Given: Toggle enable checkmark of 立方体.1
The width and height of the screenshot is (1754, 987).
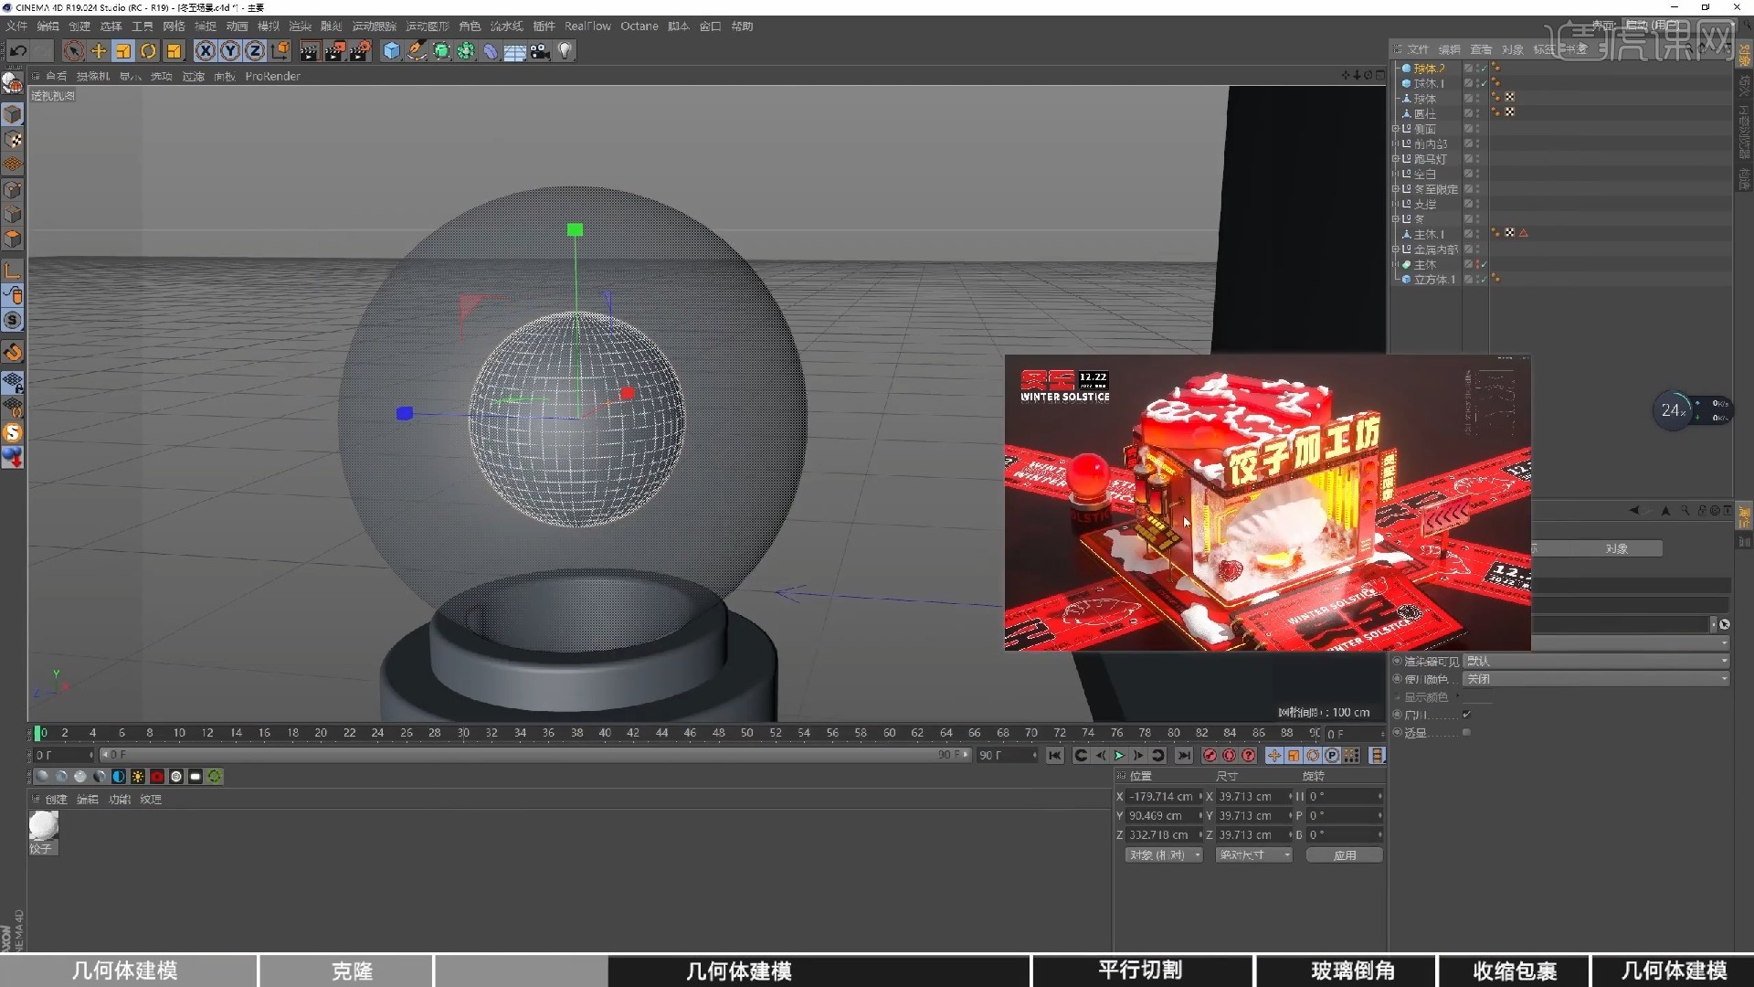Looking at the screenshot, I should tap(1485, 280).
